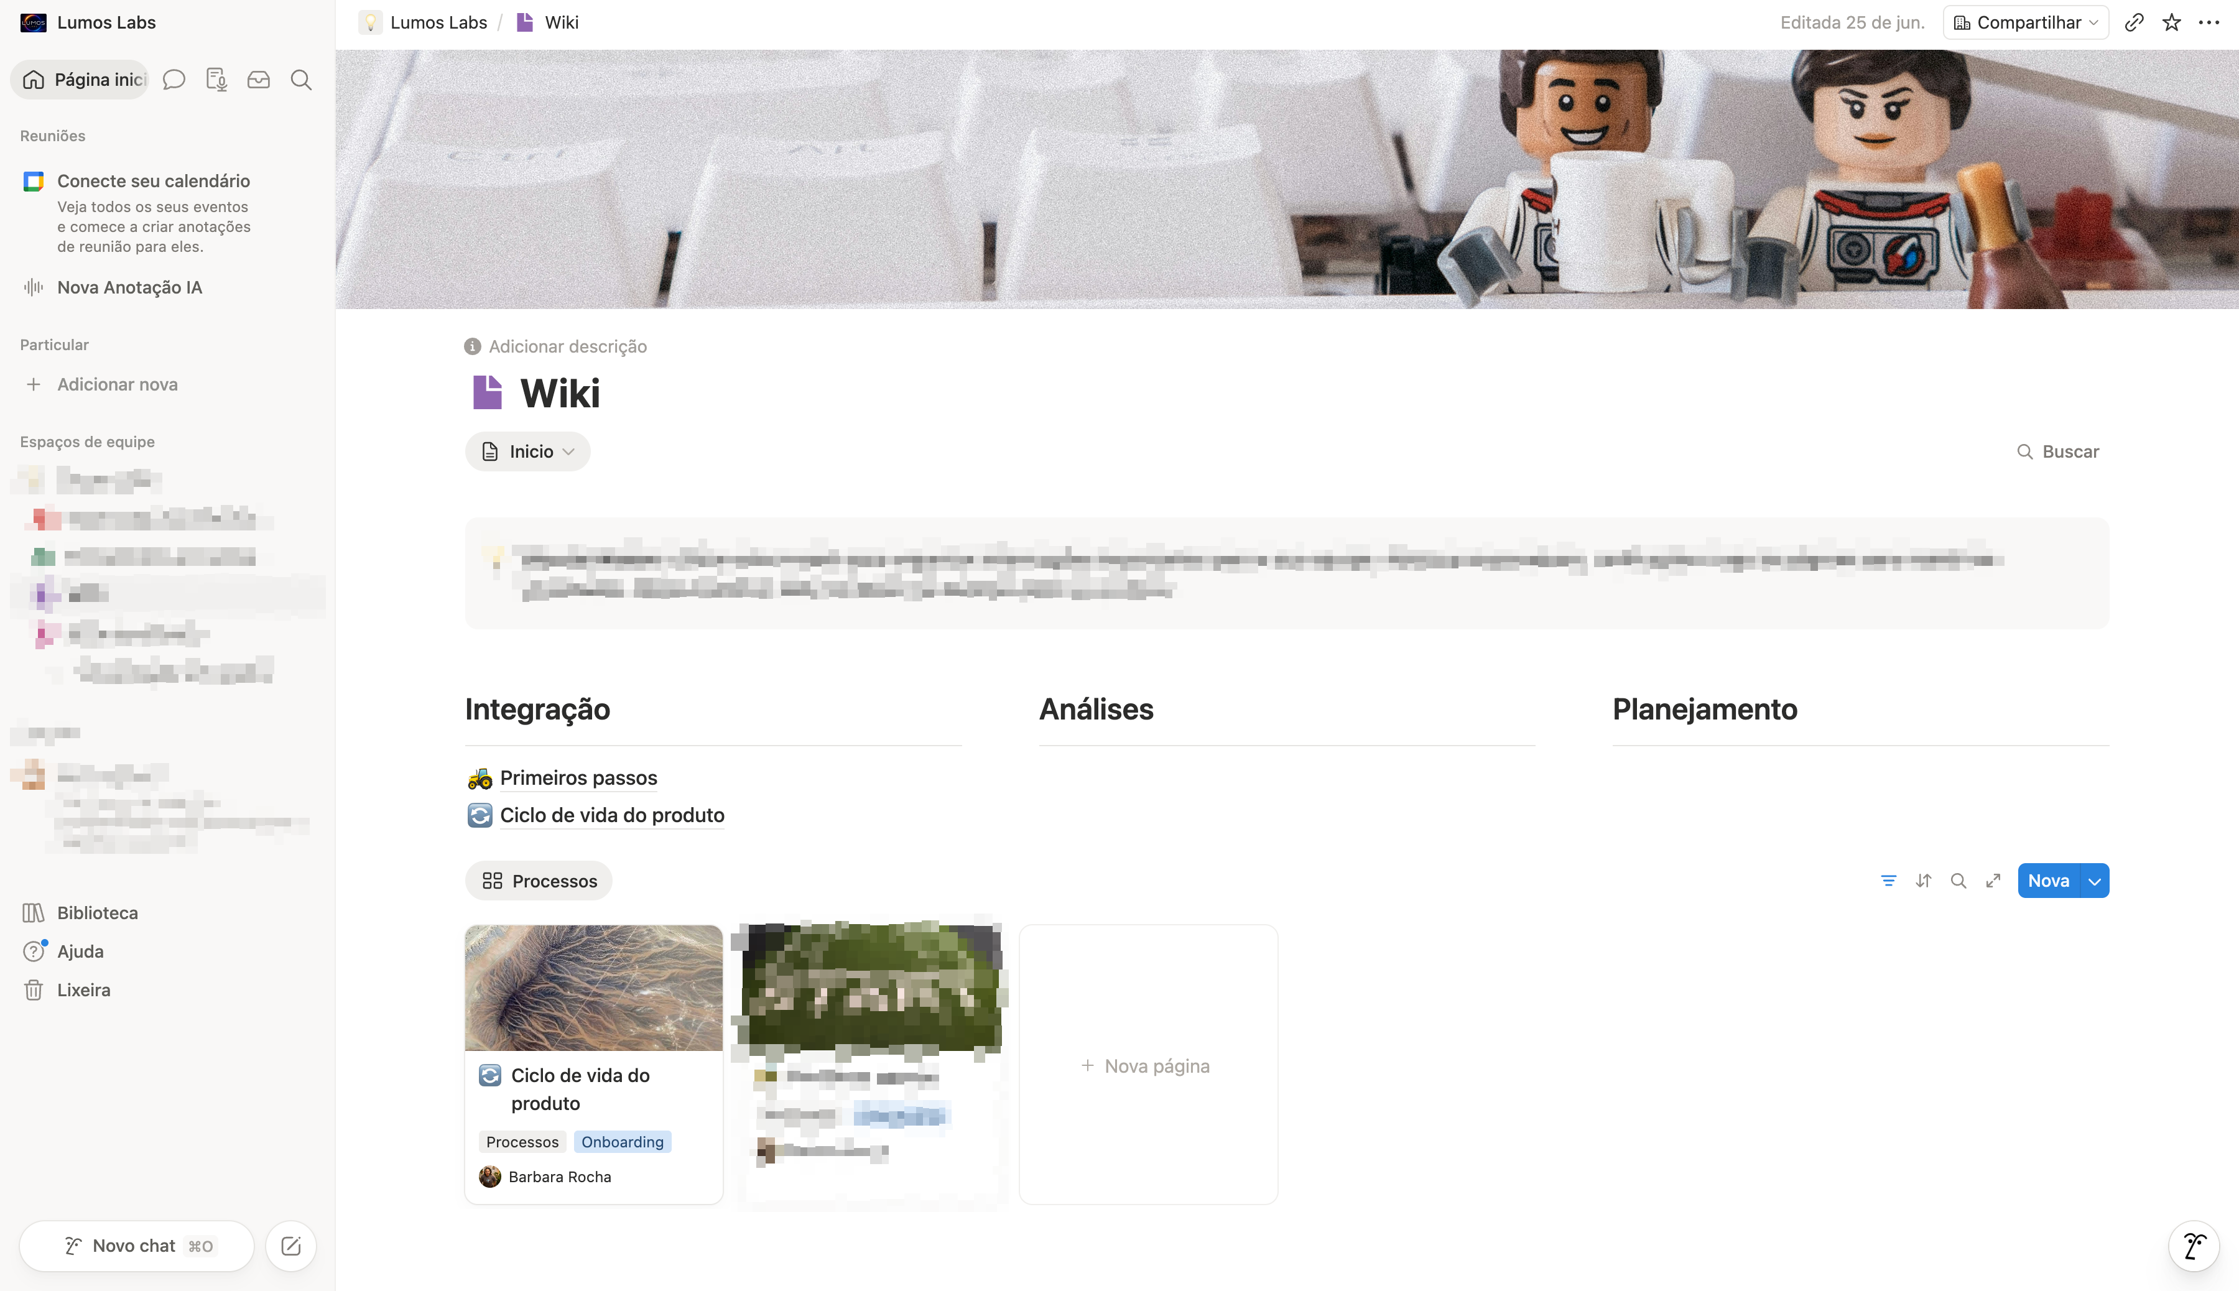The image size is (2239, 1291).
Task: Open Biblioteca from the sidebar
Action: (98, 914)
